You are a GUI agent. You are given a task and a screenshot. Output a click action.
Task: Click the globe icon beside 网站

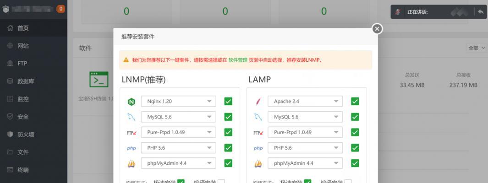click(10, 46)
